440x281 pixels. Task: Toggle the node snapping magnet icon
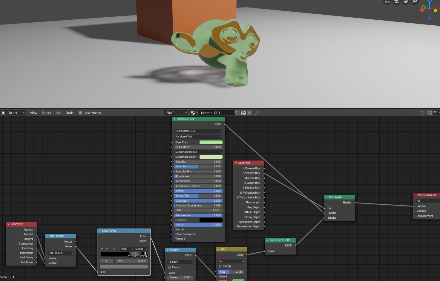pyautogui.click(x=430, y=113)
